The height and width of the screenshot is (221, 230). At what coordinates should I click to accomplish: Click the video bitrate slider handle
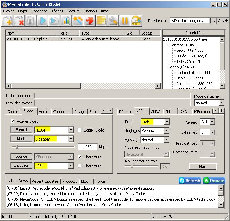click(17, 147)
